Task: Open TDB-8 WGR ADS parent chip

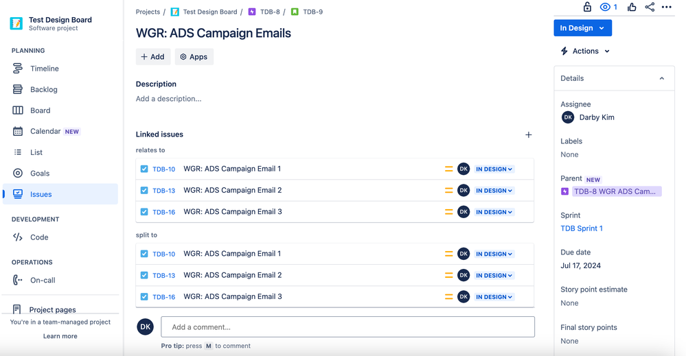Action: [x=617, y=191]
